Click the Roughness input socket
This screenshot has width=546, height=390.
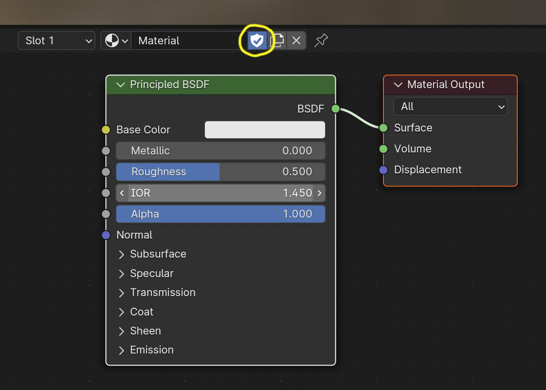(106, 172)
